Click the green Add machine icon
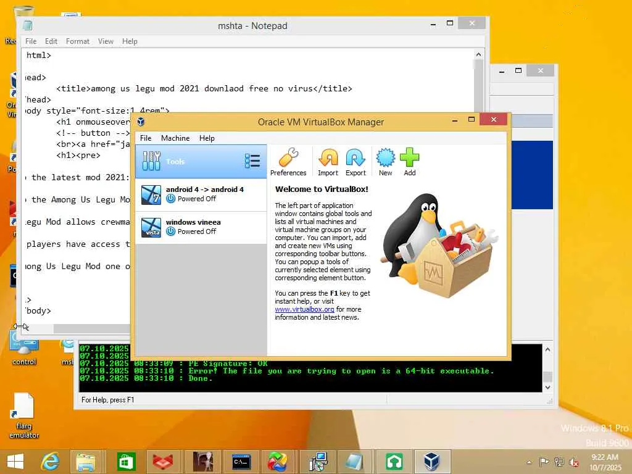632x474 pixels. 410,162
